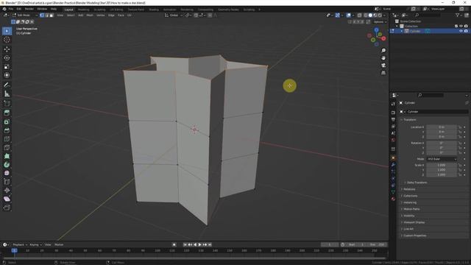This screenshot has height=265, width=471.
Task: Hide Collection via its eye icon
Action: 461,26
